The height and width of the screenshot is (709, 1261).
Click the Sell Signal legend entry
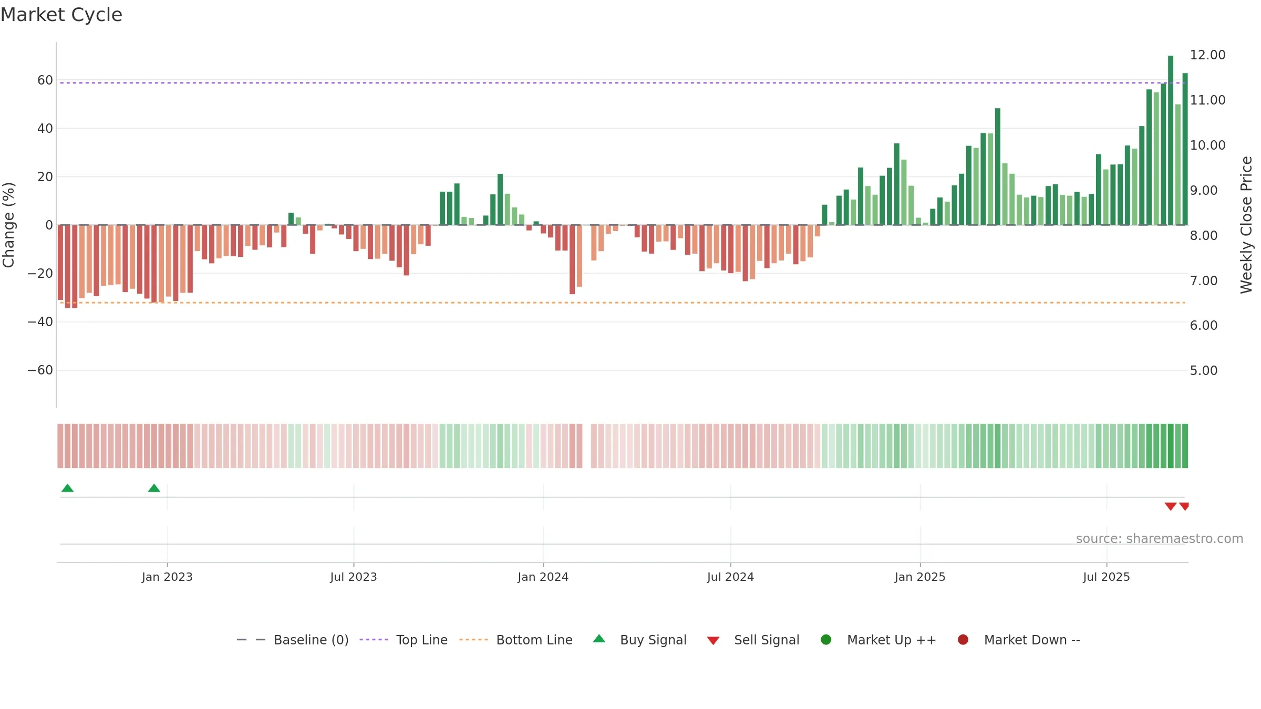[x=753, y=640]
